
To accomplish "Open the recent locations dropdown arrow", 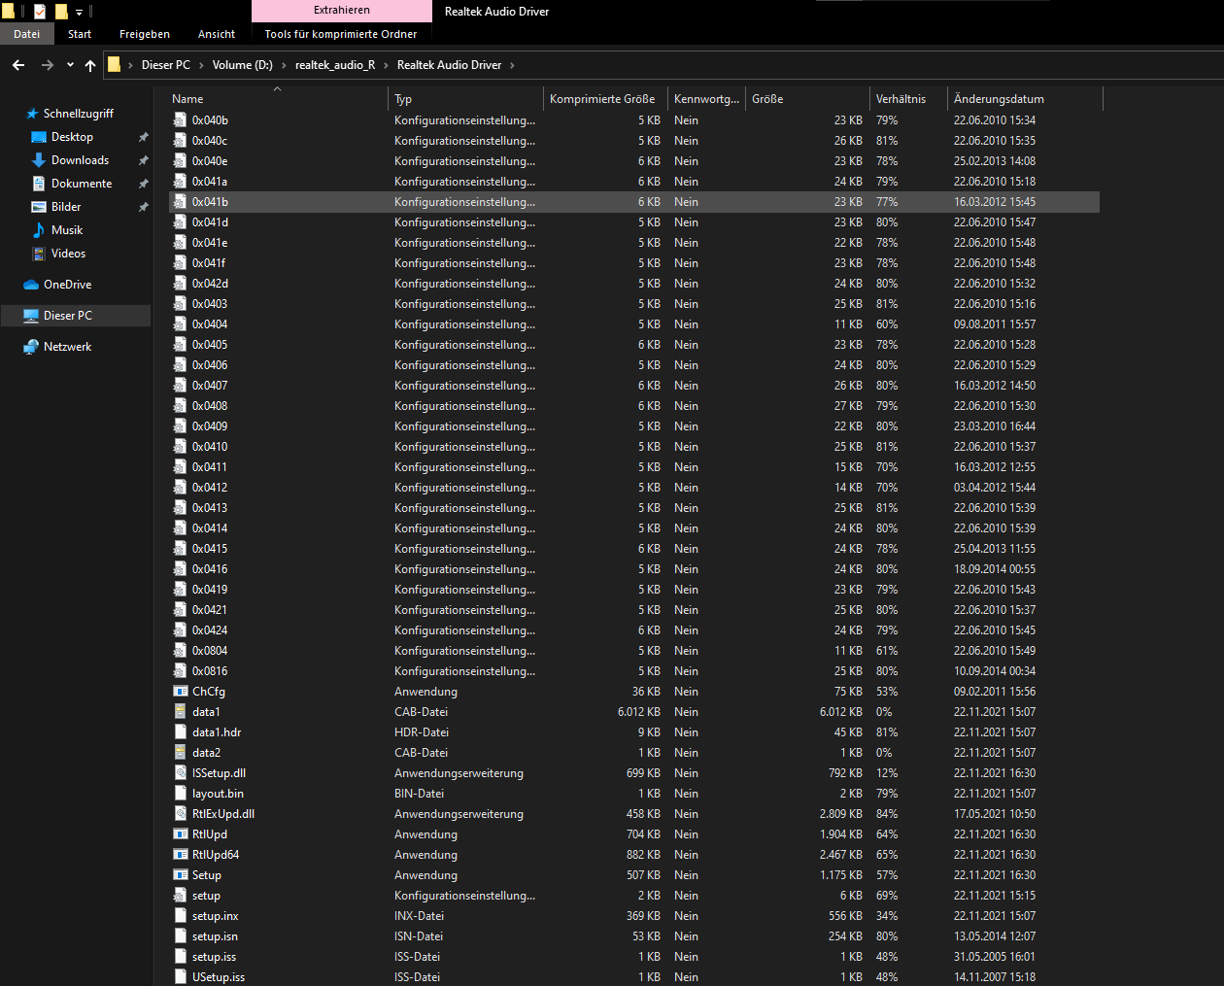I will (70, 65).
